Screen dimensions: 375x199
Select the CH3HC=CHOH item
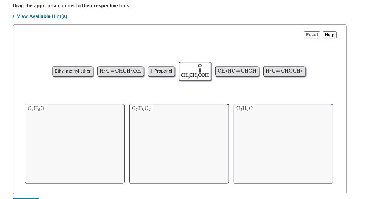point(237,71)
